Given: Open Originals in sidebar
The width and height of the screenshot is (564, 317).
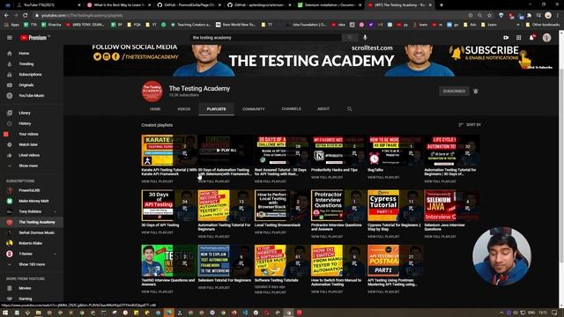Looking at the screenshot, I should pyautogui.click(x=32, y=85).
